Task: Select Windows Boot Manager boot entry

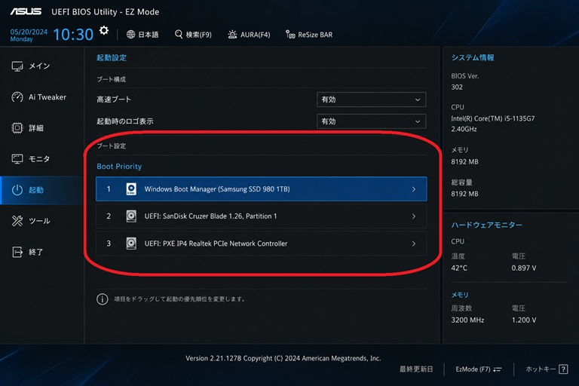Action: coord(261,188)
